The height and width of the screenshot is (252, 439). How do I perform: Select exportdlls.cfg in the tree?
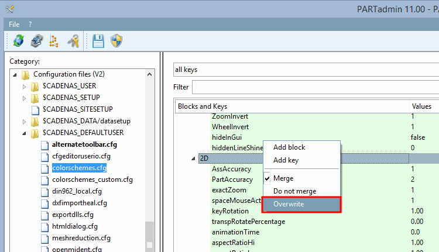(73, 215)
